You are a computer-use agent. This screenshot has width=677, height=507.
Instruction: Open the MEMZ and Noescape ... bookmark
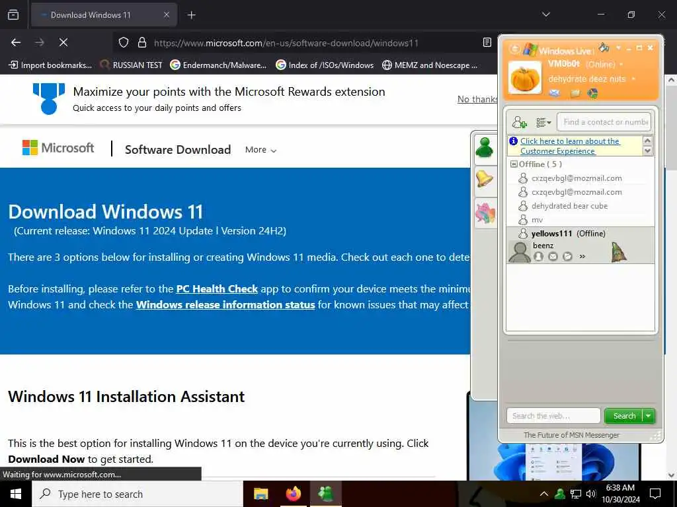430,65
